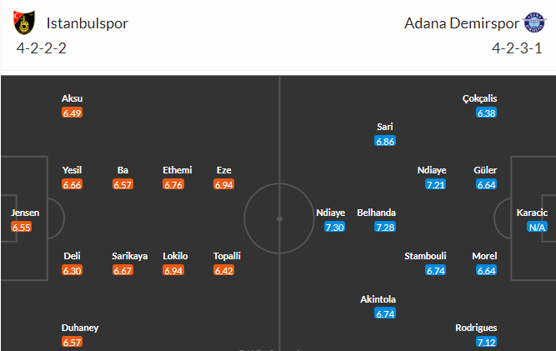Screen dimensions: 556x351
Task: Click the Adana Demirspor 4-2-3-1 formation text
Action: (517, 48)
